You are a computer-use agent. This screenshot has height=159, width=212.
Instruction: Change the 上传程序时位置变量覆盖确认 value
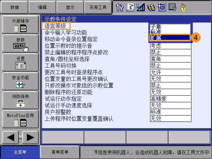171,119
